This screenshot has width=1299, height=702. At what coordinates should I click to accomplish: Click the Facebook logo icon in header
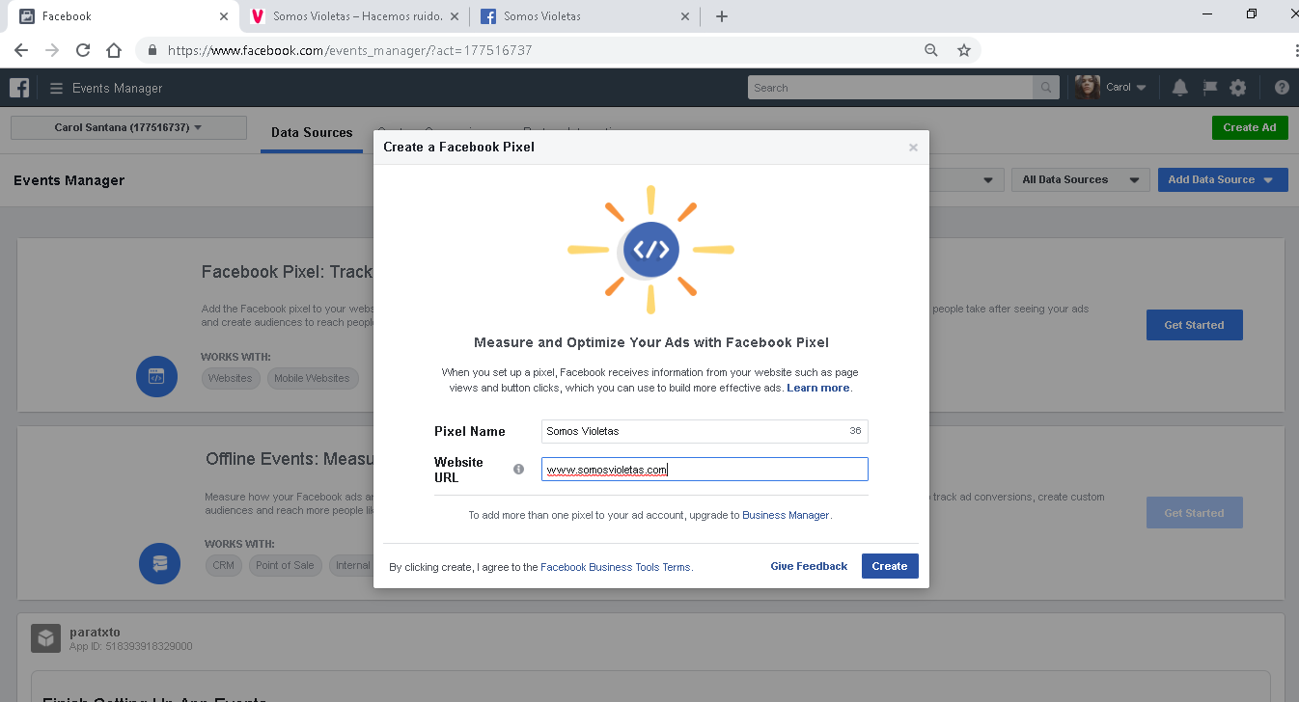(19, 88)
